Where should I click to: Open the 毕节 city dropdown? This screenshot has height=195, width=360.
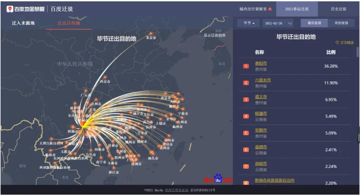249,23
